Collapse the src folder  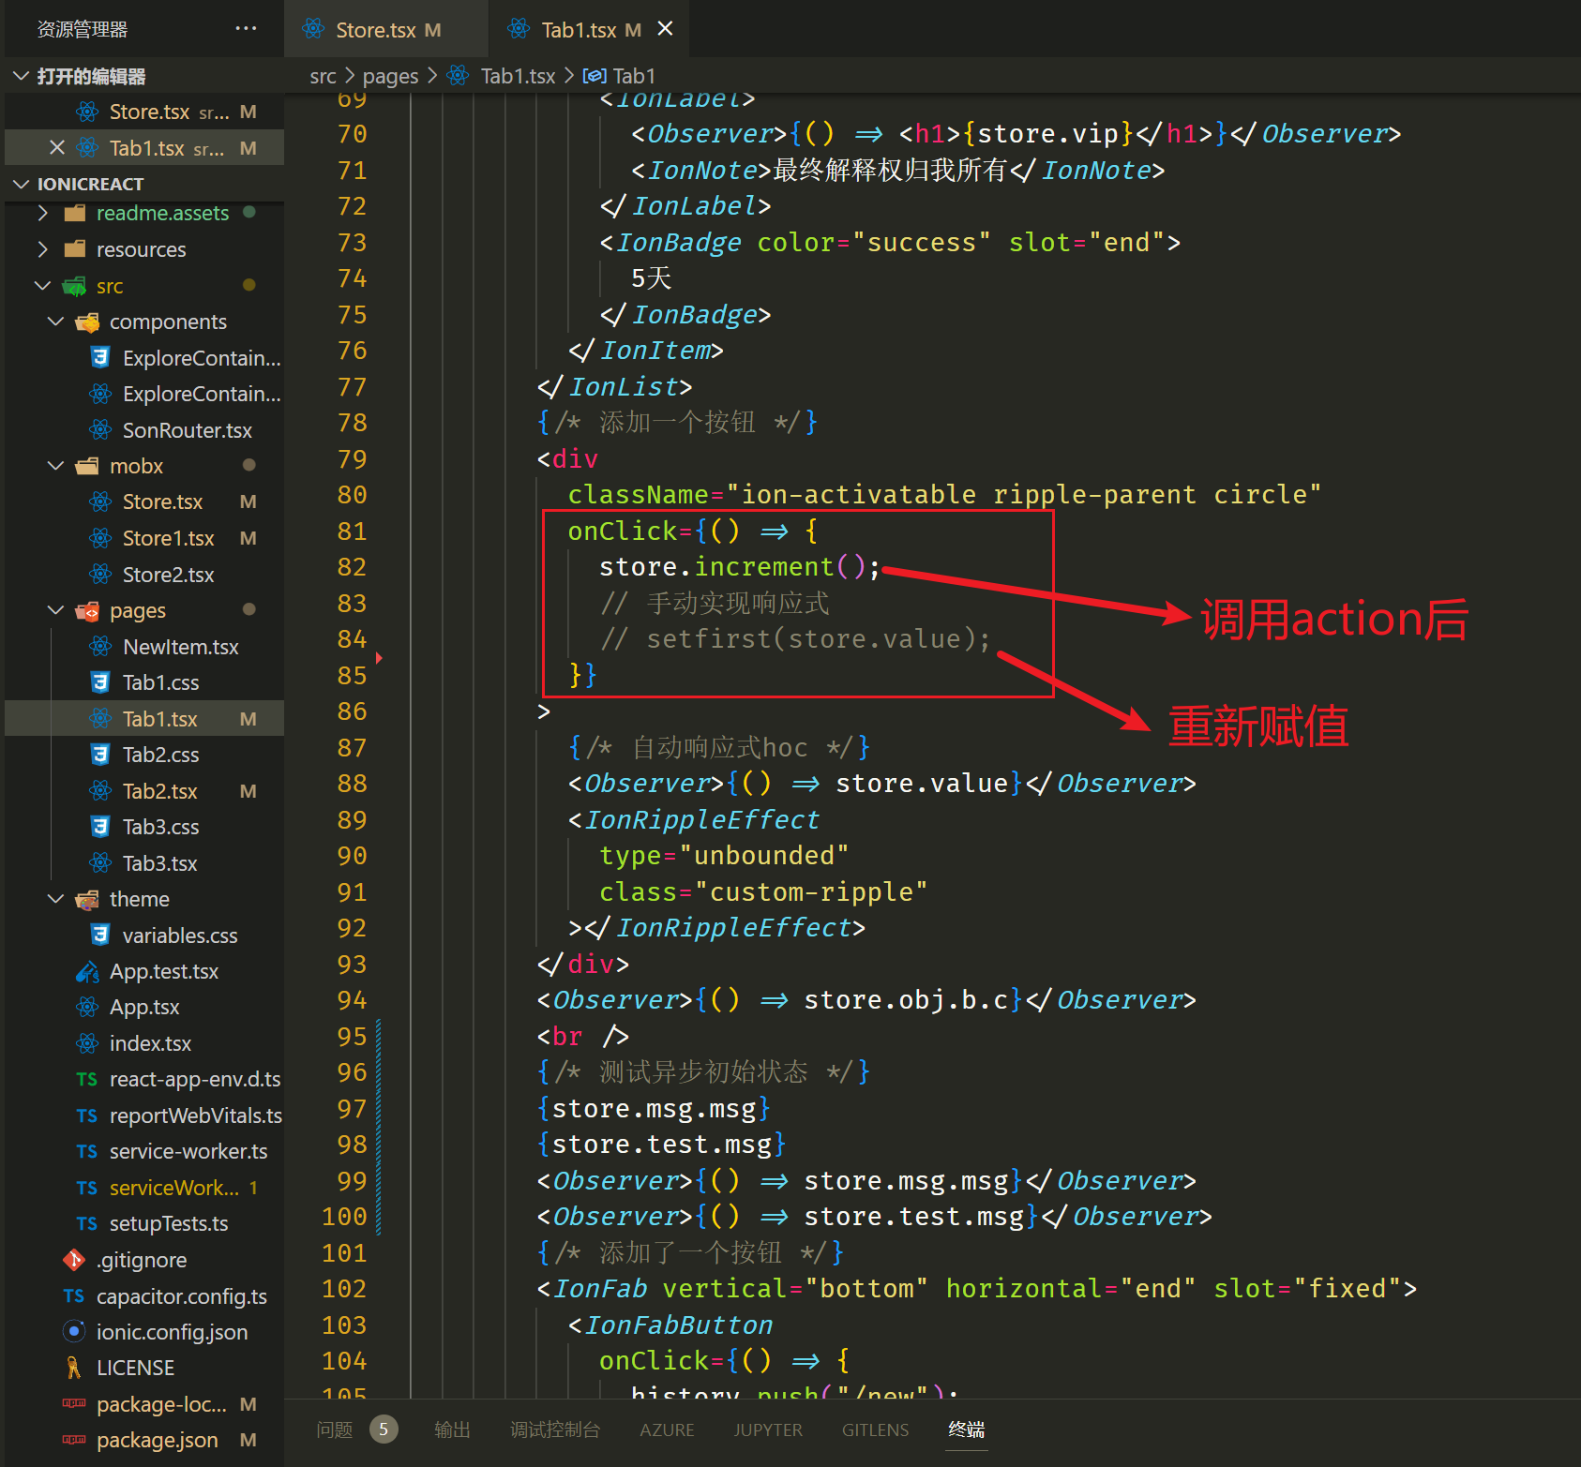[42, 286]
